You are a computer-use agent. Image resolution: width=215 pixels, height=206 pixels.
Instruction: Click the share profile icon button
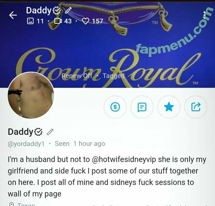(196, 107)
